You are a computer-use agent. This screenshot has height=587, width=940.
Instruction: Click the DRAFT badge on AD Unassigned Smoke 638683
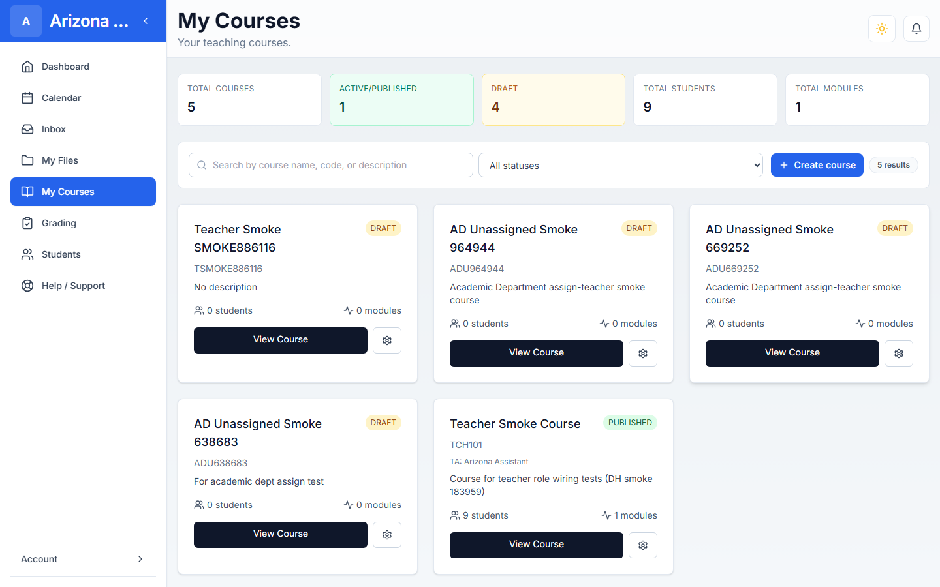click(383, 423)
